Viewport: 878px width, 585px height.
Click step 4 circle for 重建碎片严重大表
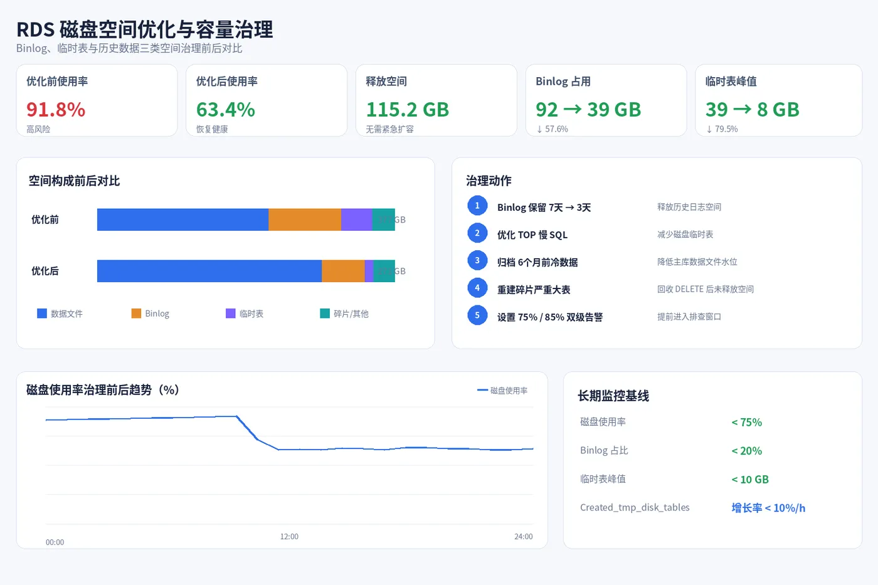tap(477, 288)
